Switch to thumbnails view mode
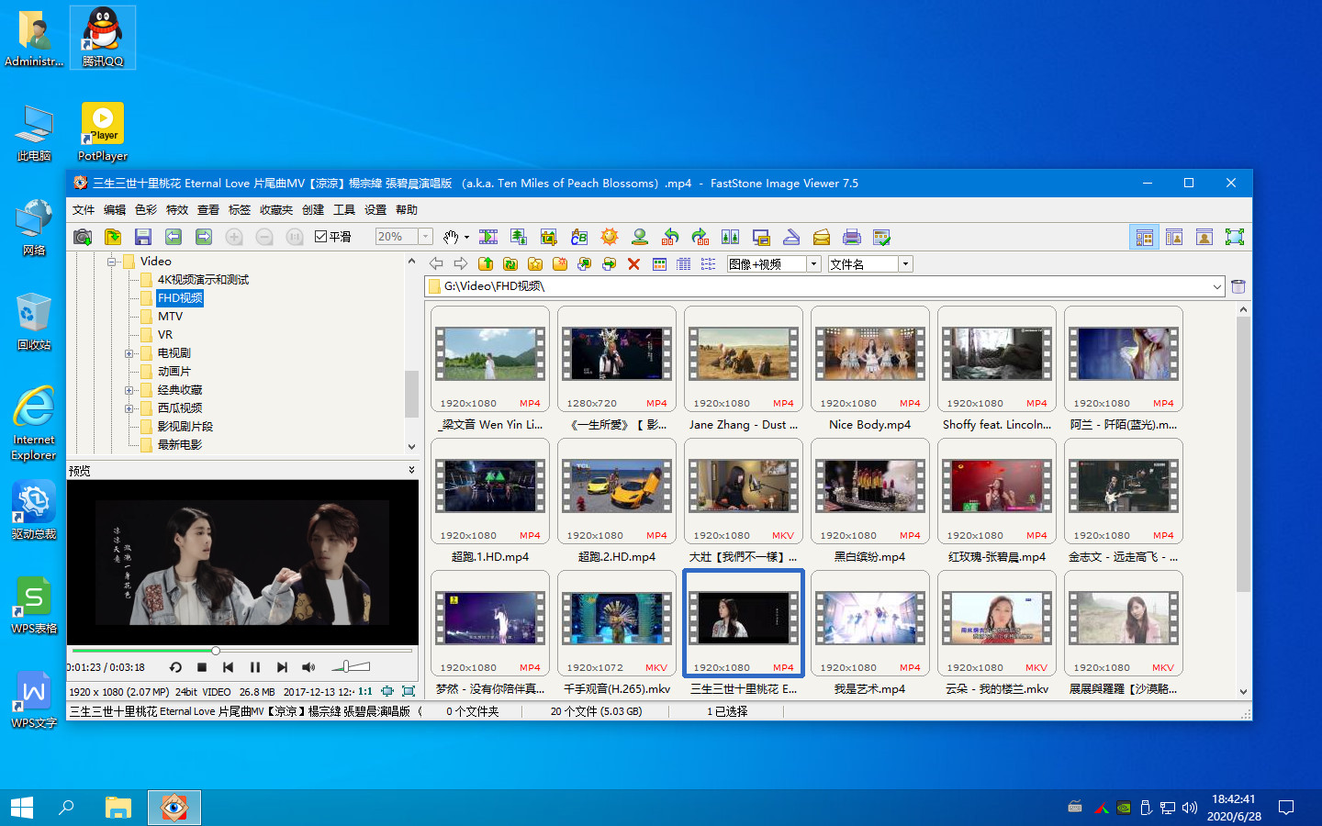 (x=659, y=264)
